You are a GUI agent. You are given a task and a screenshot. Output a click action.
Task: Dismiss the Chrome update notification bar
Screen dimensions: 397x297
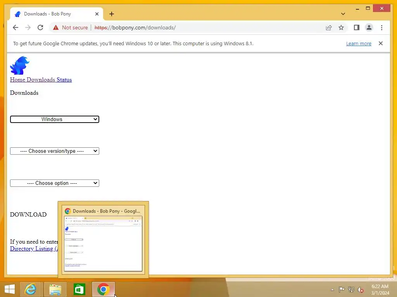381,43
